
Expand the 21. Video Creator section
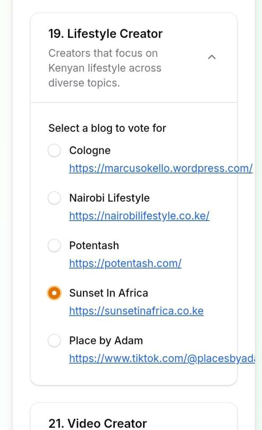pos(98,423)
